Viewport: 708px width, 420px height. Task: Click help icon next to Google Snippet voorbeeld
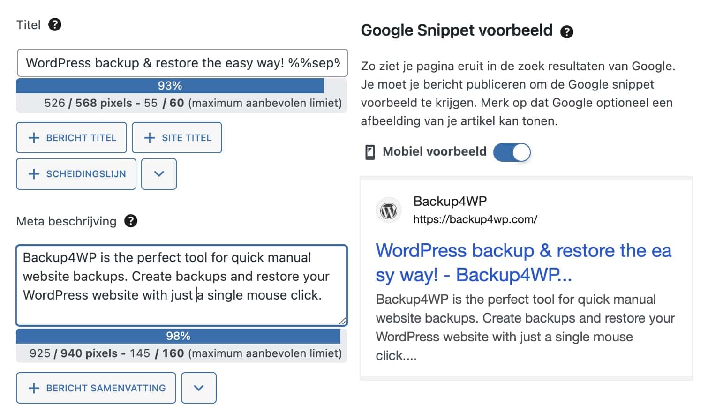567,31
